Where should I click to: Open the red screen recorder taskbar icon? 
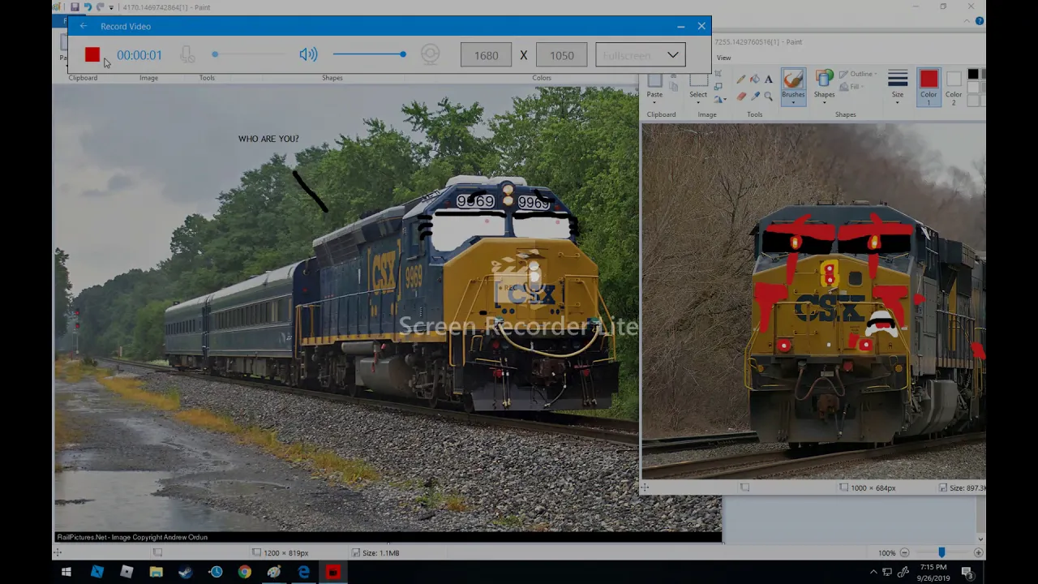click(x=332, y=572)
